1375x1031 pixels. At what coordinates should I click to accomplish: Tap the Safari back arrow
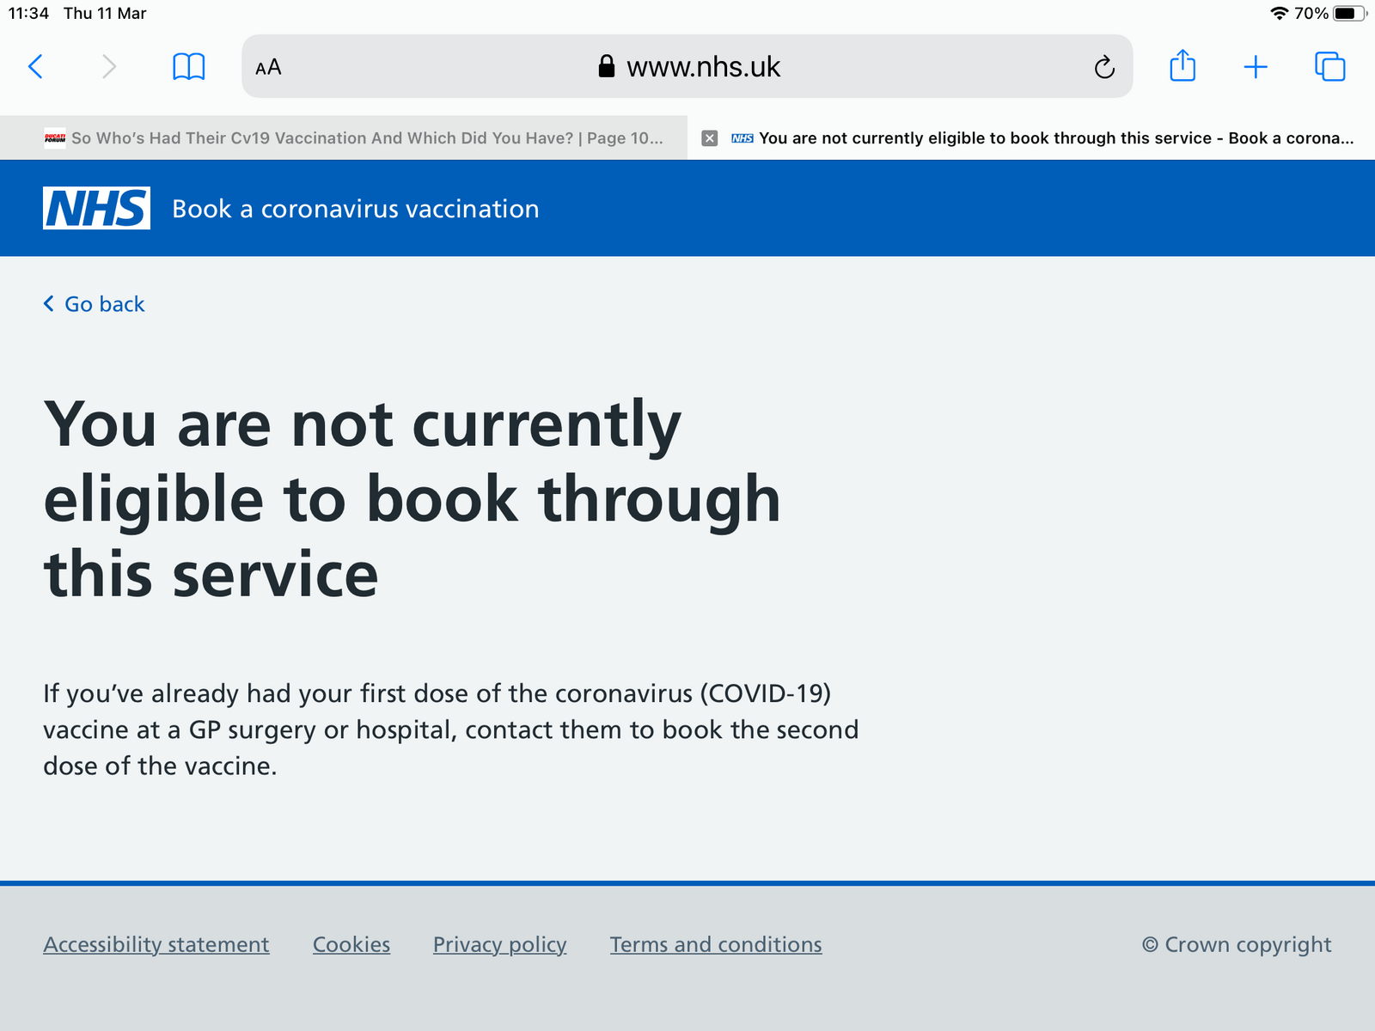(36, 66)
